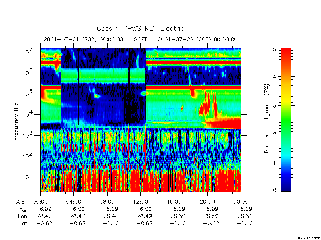Click the 'dB above background (7%)' colorbar title

pos(268,120)
